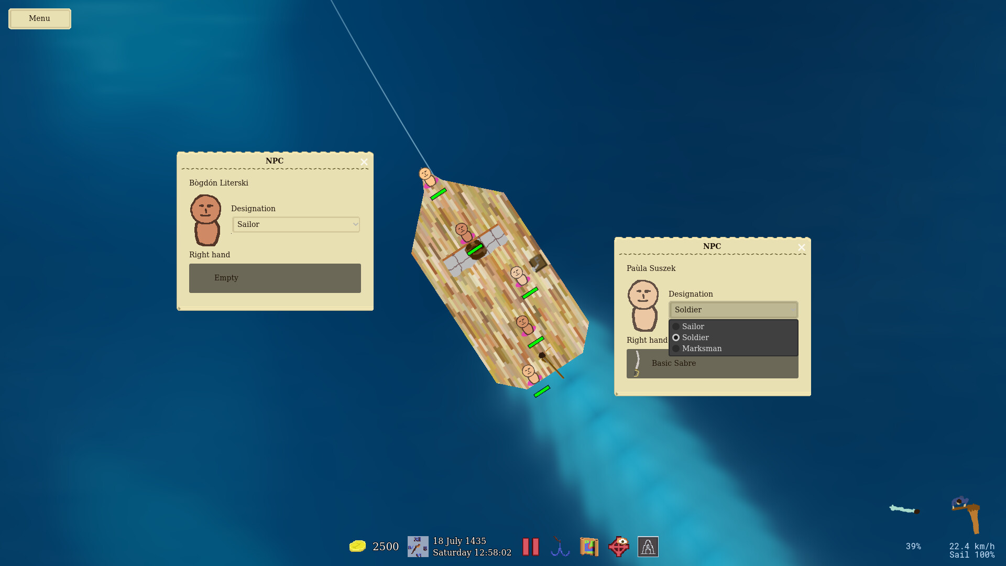Click the Empty right hand slot
1006x566 pixels.
[x=275, y=278]
